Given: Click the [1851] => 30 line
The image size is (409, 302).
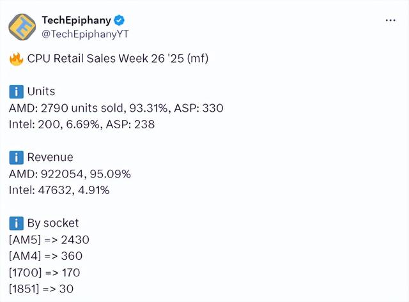Looking at the screenshot, I should click(41, 289).
